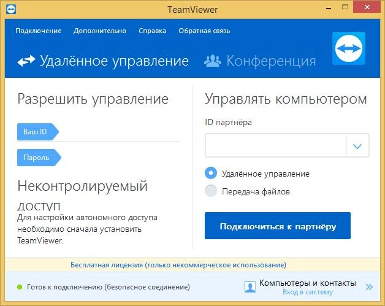
Task: Click the Ваш ID label tag
Action: click(37, 132)
